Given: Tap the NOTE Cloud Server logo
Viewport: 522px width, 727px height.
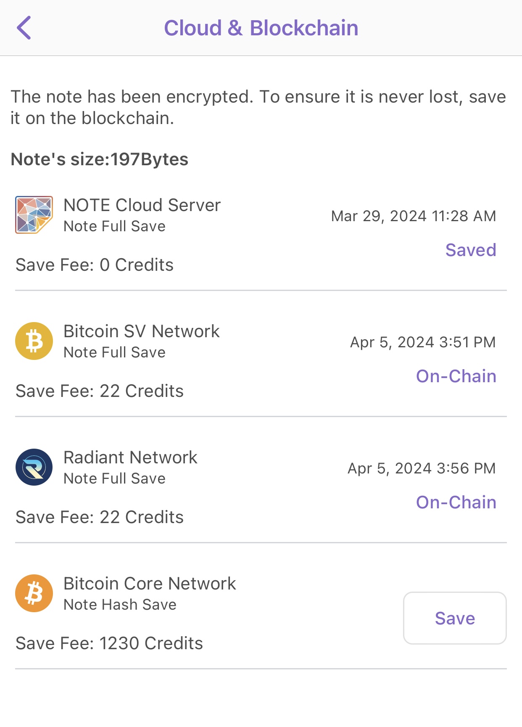Looking at the screenshot, I should [x=34, y=214].
